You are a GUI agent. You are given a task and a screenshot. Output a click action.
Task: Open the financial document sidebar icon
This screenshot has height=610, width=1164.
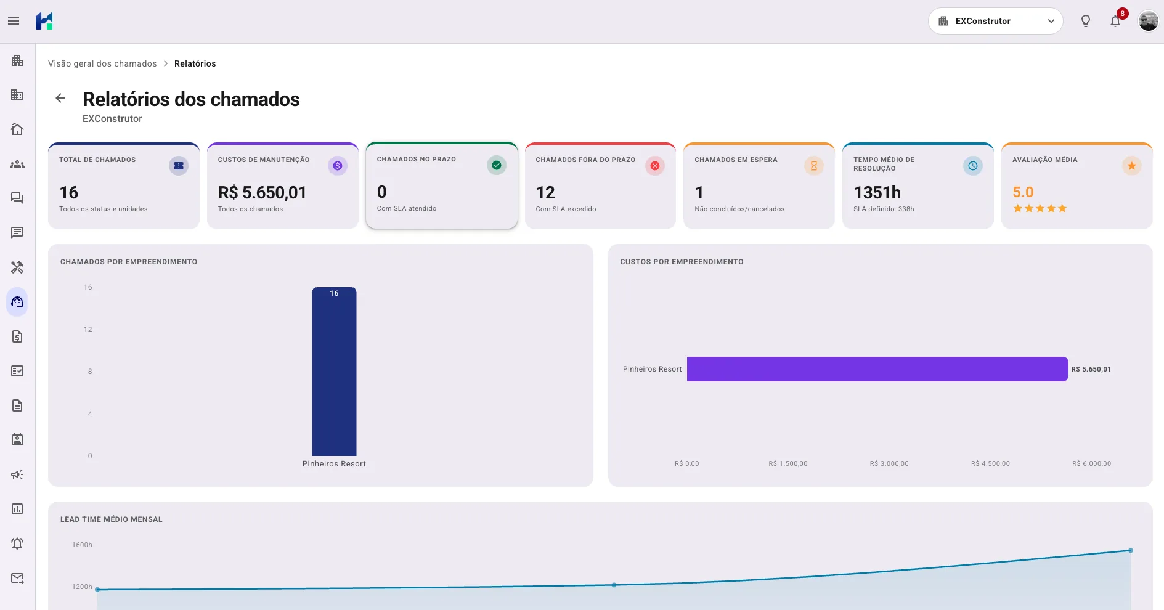[17, 336]
